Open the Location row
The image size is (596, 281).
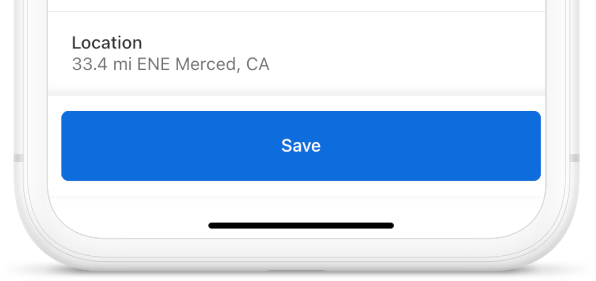[296, 54]
